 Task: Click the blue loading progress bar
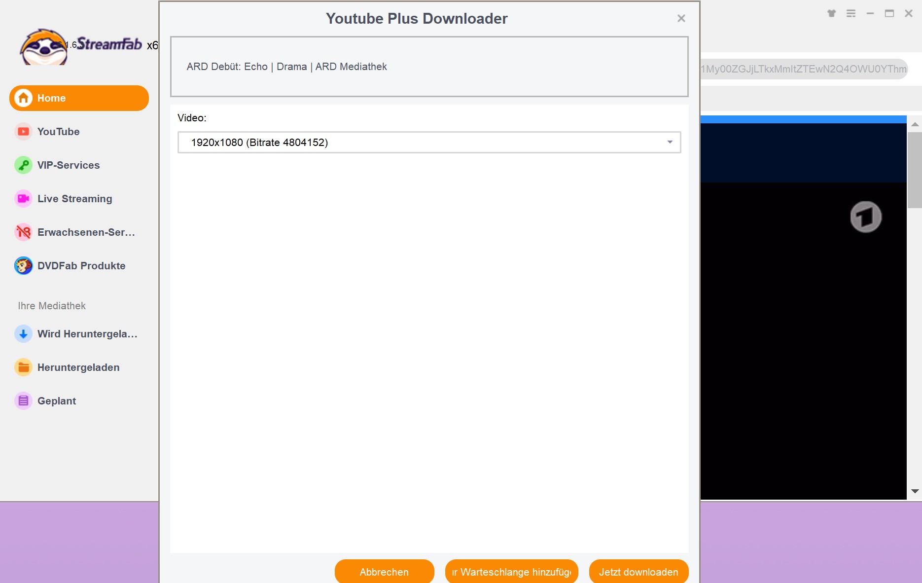tap(803, 119)
